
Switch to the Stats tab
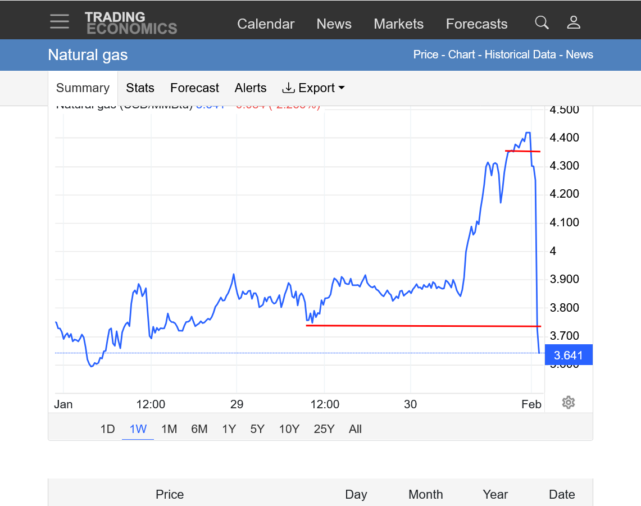140,88
